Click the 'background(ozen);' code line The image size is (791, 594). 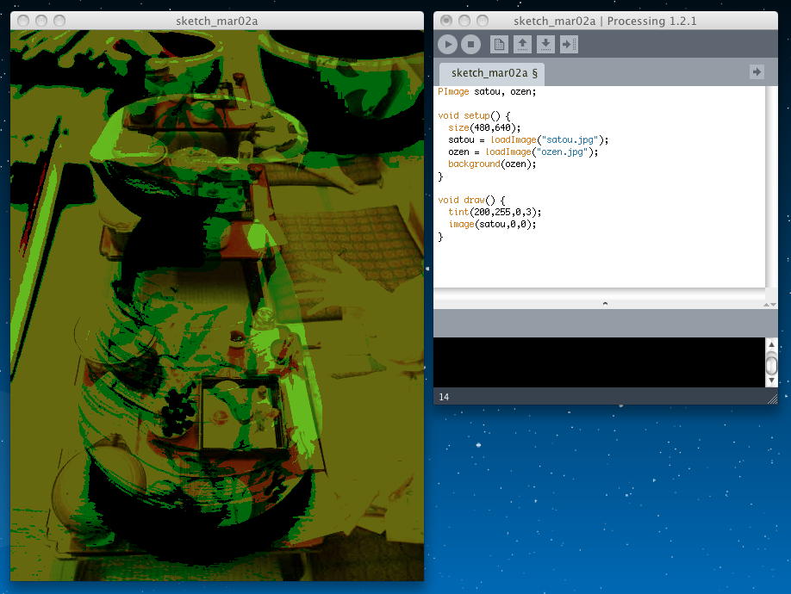pos(492,164)
